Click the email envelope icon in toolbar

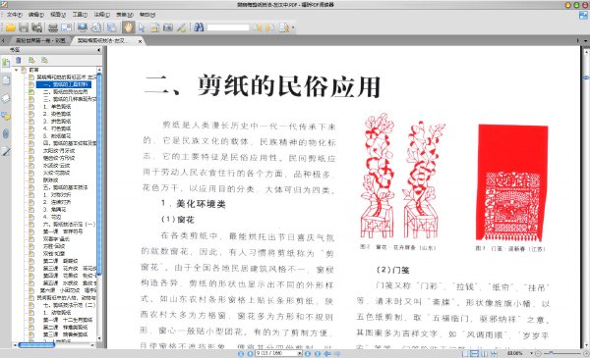66,27
